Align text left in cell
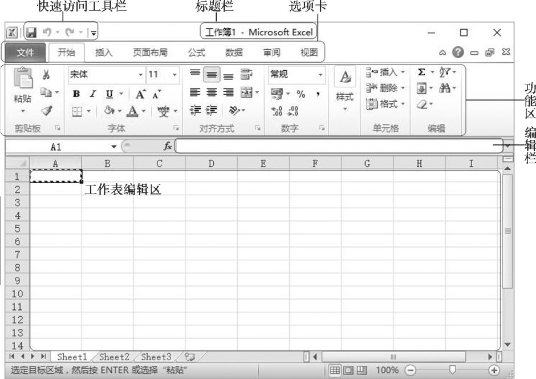Image resolution: width=536 pixels, height=379 pixels. coord(195,92)
